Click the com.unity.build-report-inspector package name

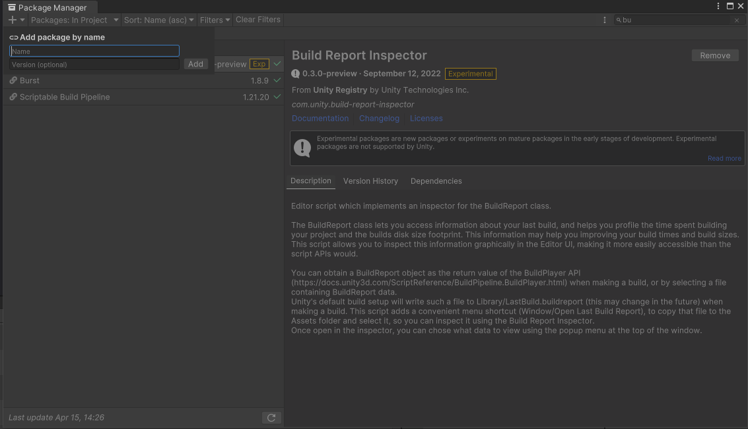point(353,104)
